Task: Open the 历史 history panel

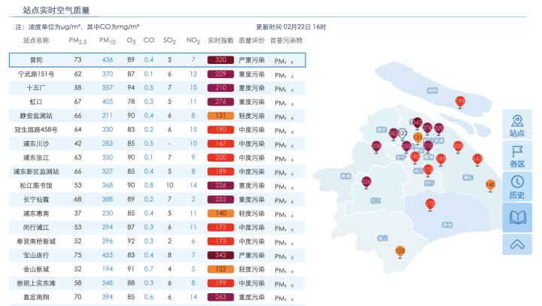Action: coord(517,186)
